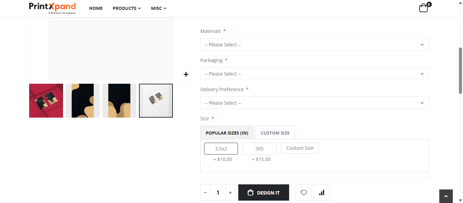Add product to wishlist heart icon
The width and height of the screenshot is (463, 203).
pyautogui.click(x=304, y=192)
